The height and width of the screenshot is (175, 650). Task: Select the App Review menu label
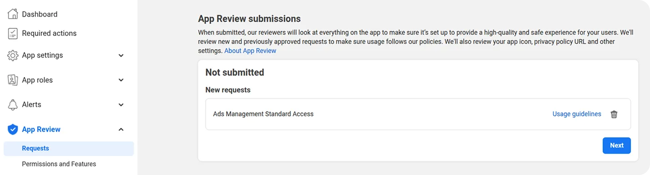coord(41,129)
